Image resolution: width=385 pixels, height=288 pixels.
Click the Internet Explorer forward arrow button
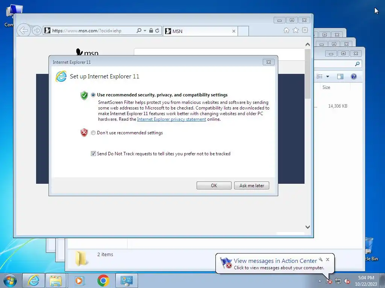tap(36, 31)
